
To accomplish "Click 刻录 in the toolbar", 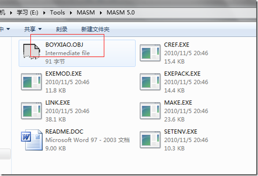I will (62, 29).
